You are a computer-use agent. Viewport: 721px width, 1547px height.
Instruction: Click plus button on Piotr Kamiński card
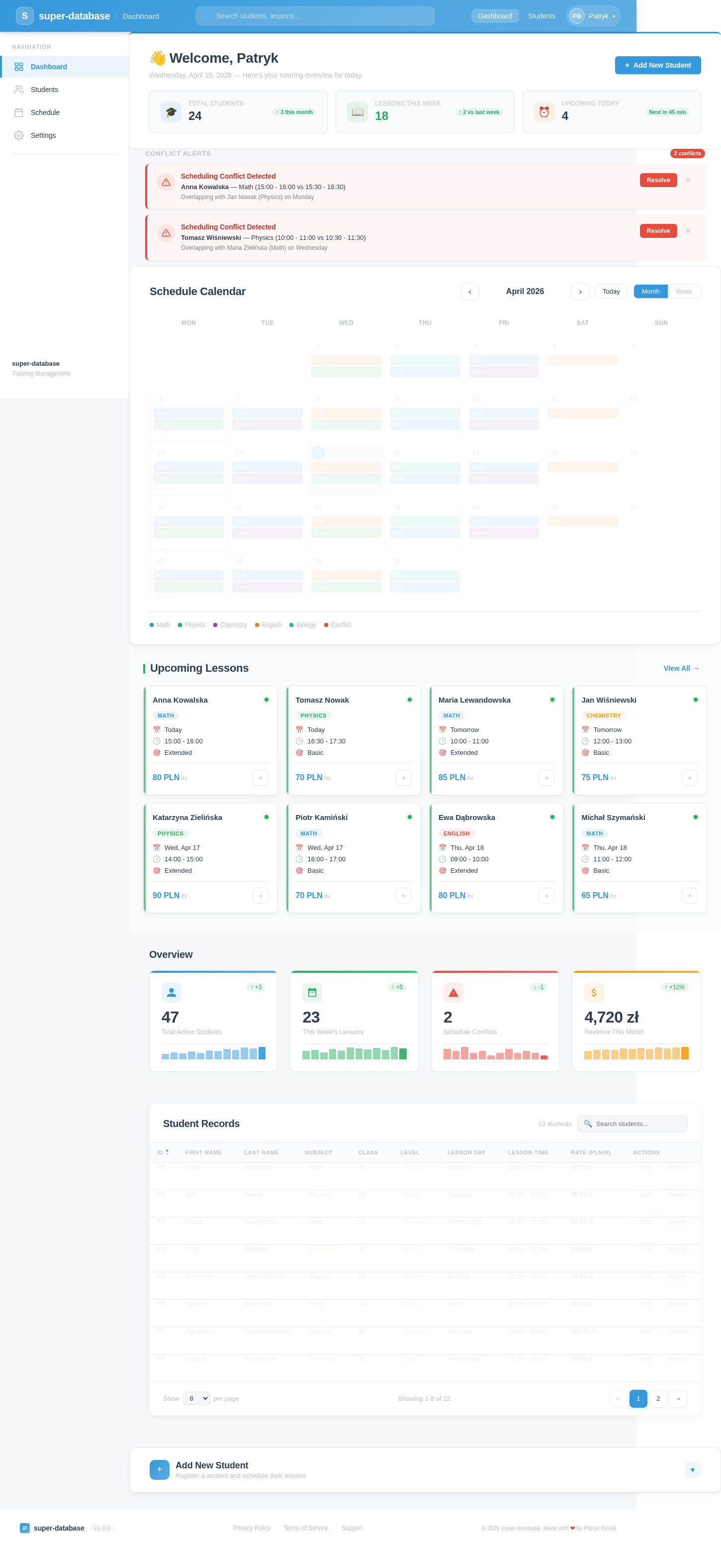tap(403, 896)
